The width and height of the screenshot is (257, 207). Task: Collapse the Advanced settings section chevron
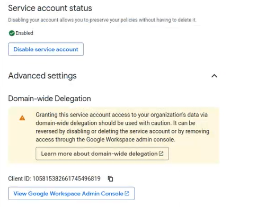(214, 76)
